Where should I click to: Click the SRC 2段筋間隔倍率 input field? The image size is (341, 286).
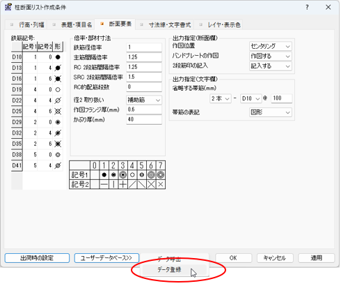144,77
